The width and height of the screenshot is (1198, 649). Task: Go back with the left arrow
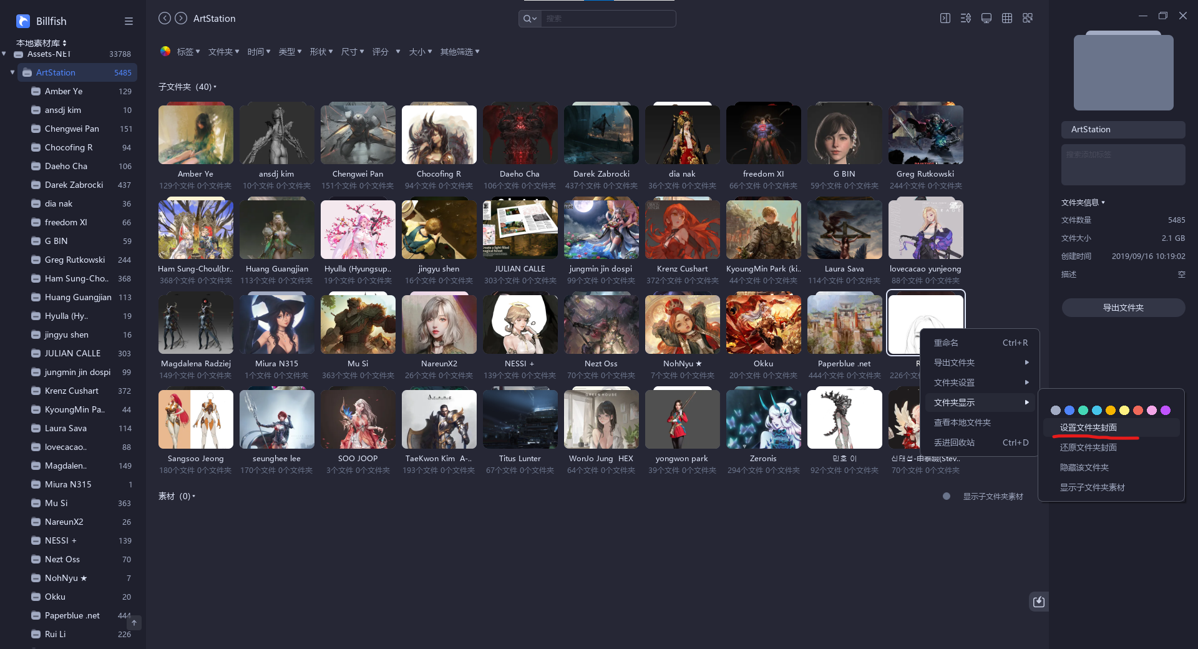pos(165,18)
